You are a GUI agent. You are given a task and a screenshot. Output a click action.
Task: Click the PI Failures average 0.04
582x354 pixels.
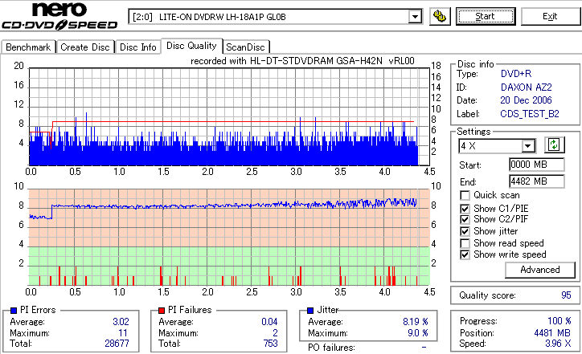pyautogui.click(x=269, y=322)
